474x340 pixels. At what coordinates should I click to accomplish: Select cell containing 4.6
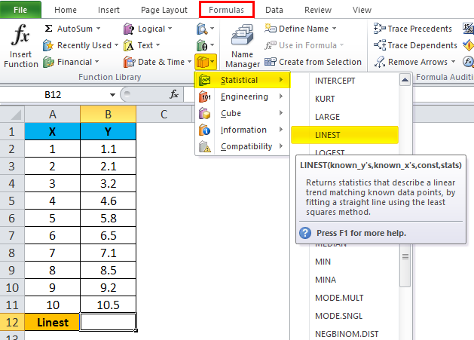[x=108, y=201]
